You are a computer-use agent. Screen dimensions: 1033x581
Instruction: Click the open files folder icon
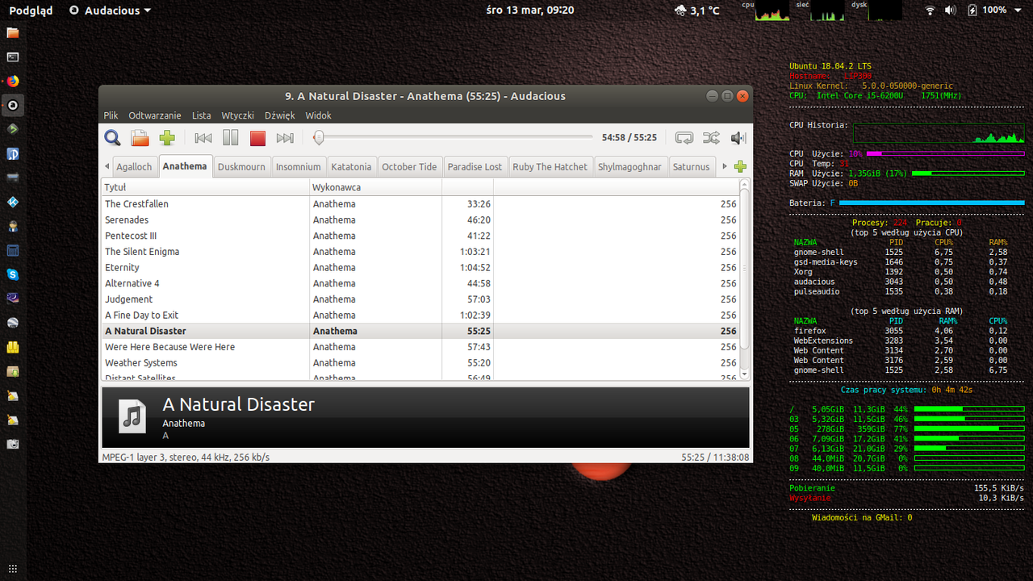140,138
